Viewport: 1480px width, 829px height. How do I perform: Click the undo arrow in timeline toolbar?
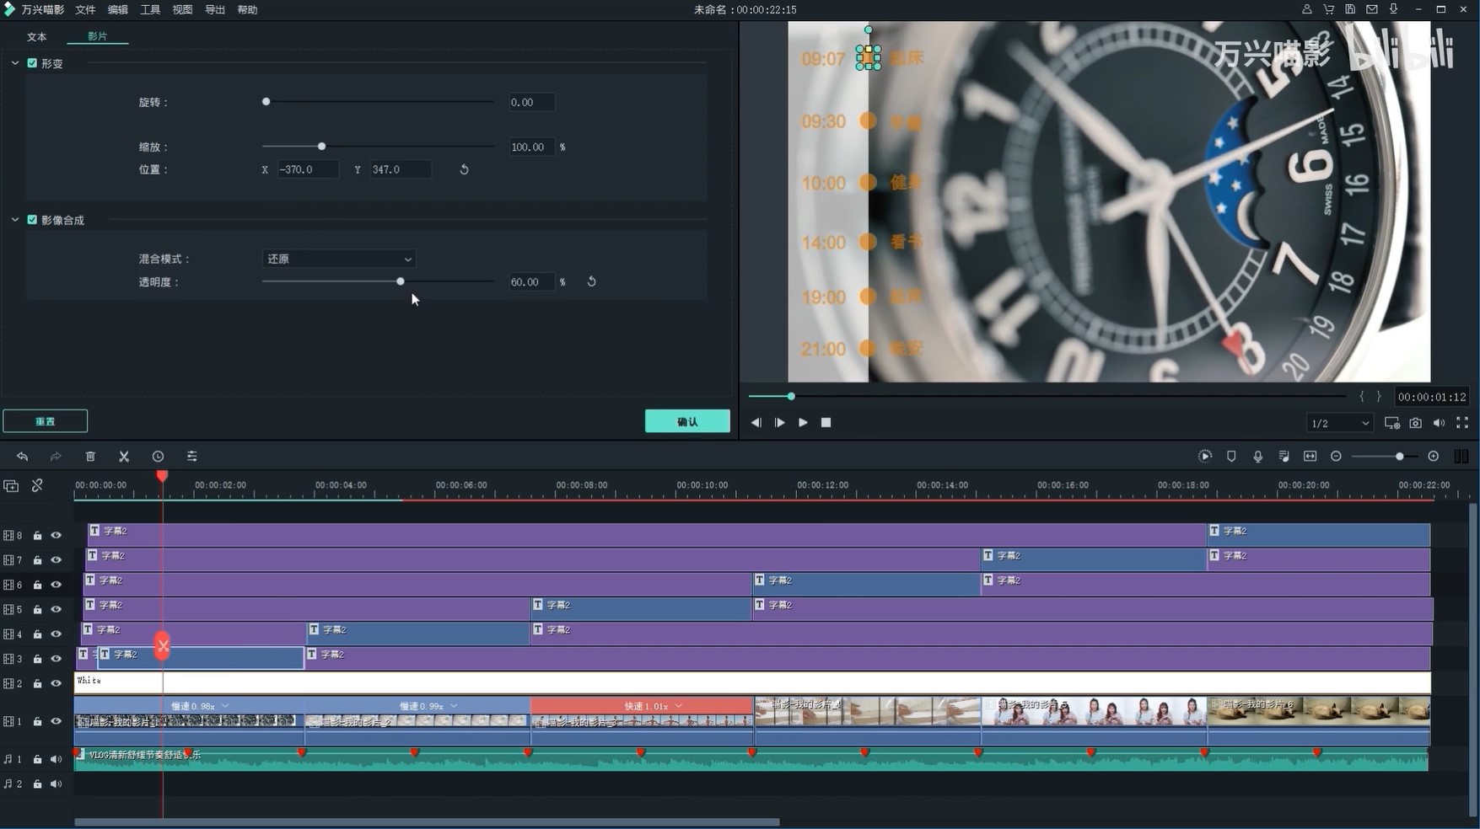23,456
